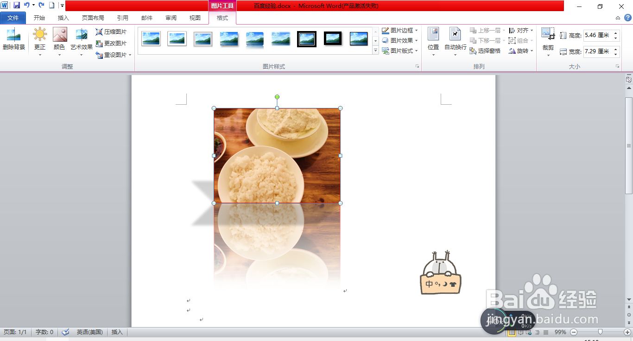
Task: Increase picture height with the stepper
Action: [x=615, y=32]
